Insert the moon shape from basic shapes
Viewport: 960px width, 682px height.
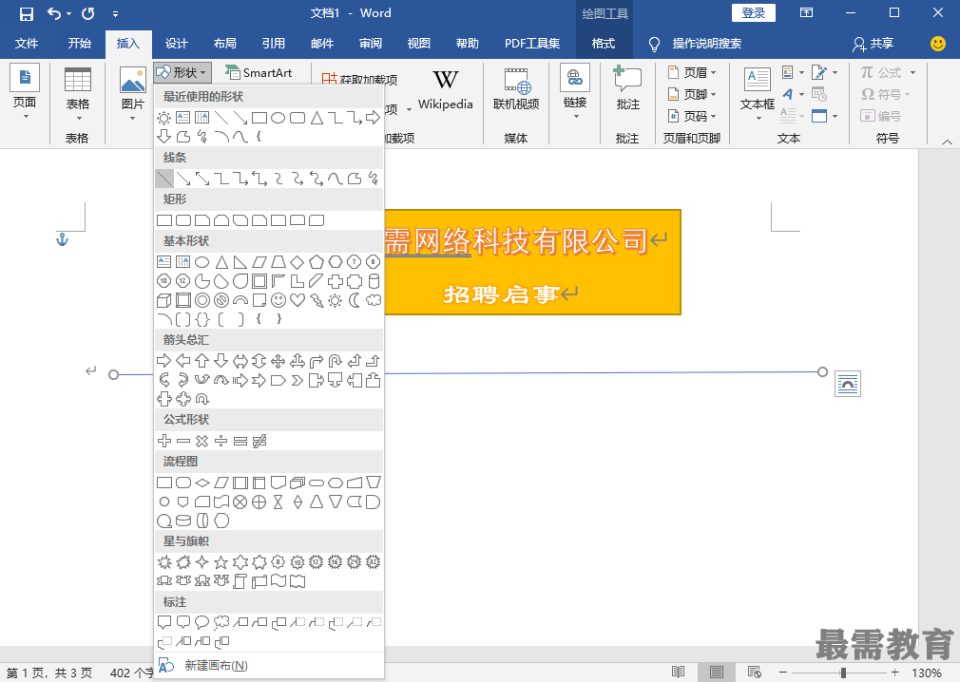(x=354, y=300)
